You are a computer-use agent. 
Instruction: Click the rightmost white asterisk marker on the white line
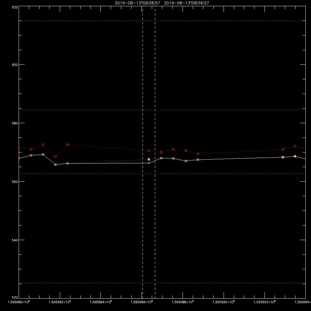[x=295, y=156]
